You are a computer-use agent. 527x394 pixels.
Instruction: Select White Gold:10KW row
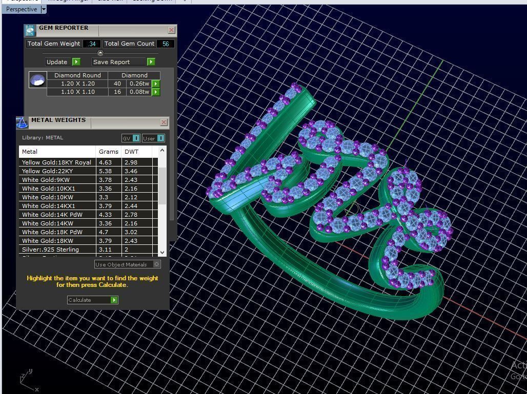click(88, 197)
